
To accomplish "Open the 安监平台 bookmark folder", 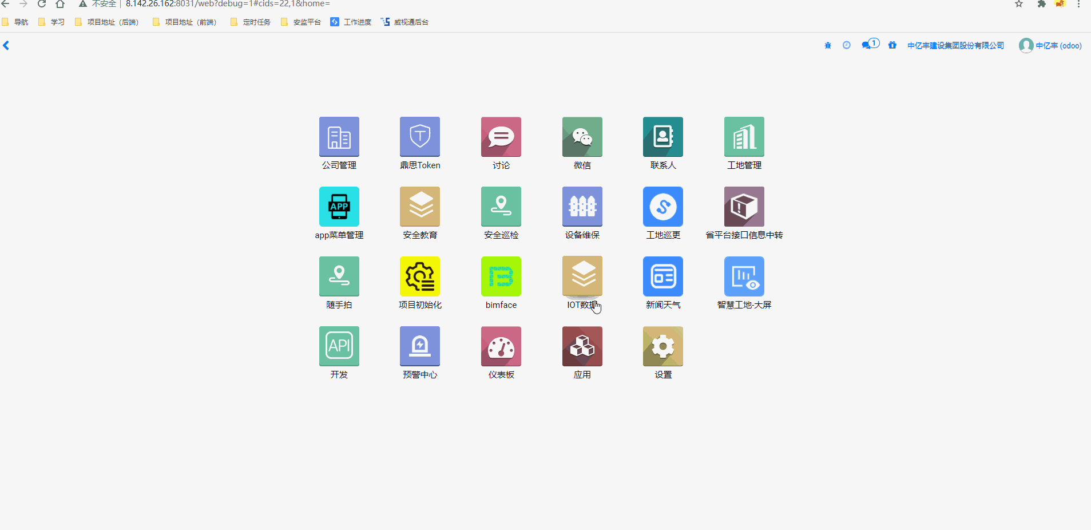I will pos(301,22).
